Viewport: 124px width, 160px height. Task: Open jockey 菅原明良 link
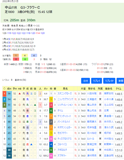[92, 116]
